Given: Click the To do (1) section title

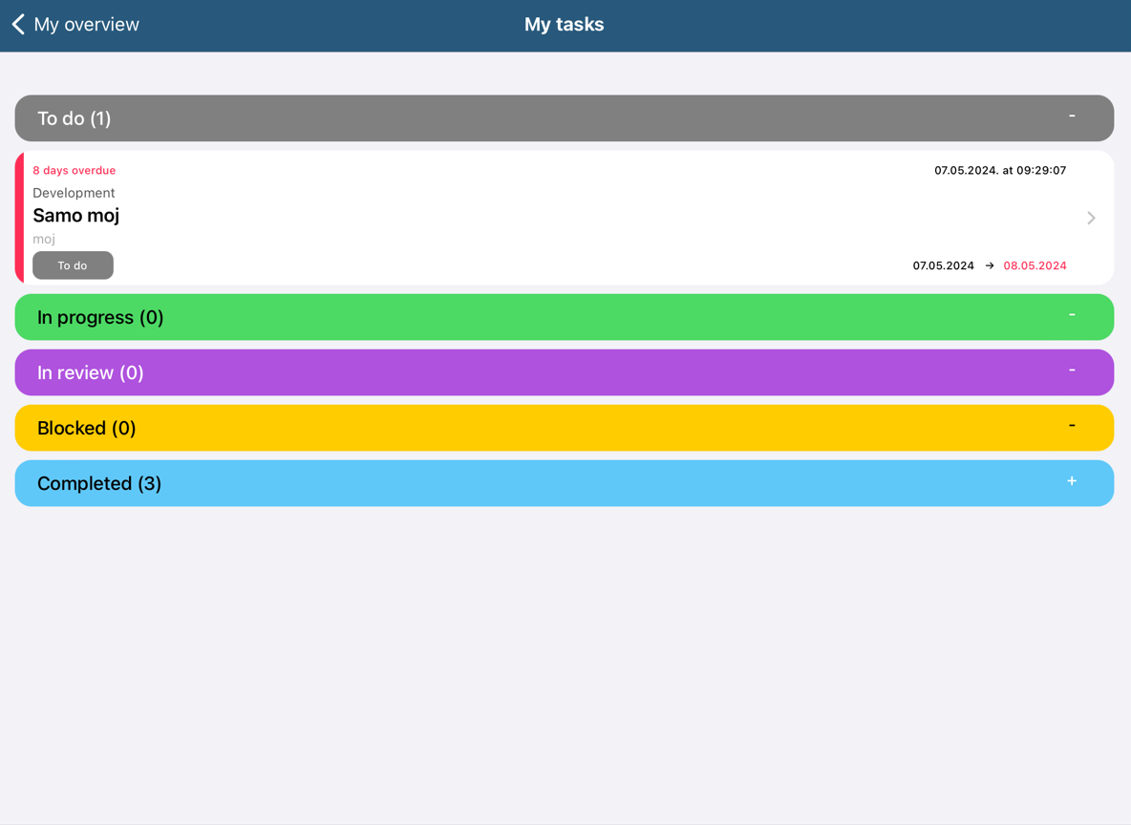Looking at the screenshot, I should click(75, 118).
